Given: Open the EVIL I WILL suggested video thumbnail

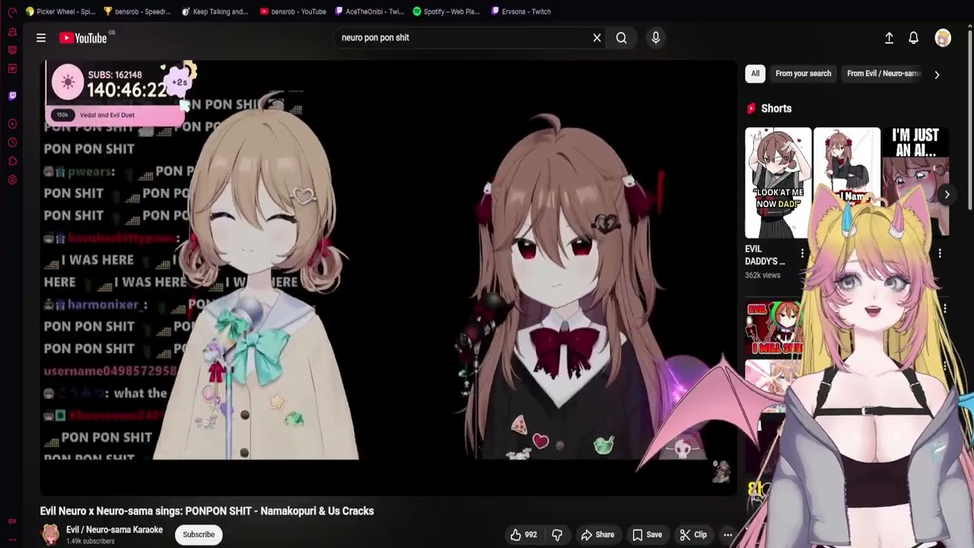Looking at the screenshot, I should (x=774, y=329).
